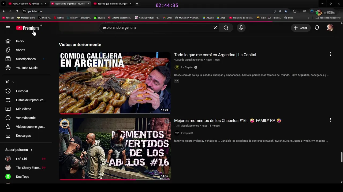Open the browser extensions puzzle icon
This screenshot has height=192, width=343.
(295, 11)
